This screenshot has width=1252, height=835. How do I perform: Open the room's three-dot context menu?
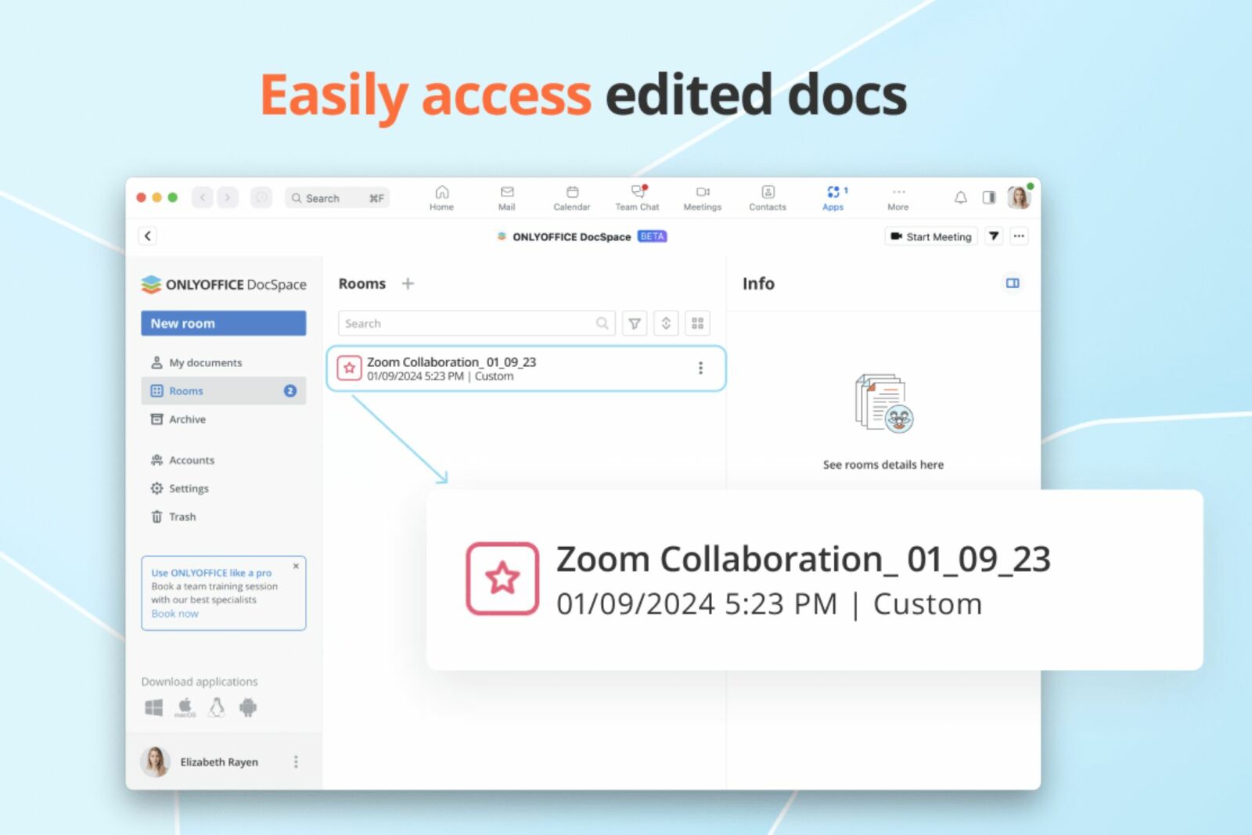point(700,368)
